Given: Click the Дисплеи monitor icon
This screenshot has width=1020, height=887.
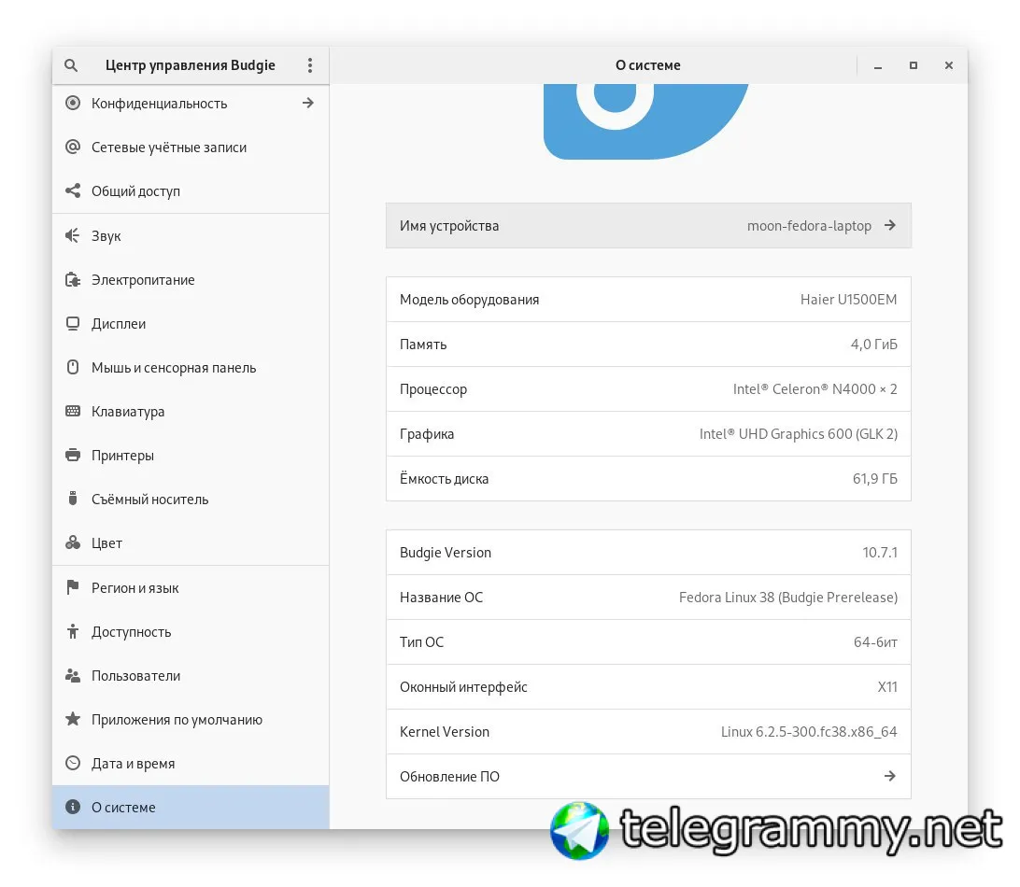Looking at the screenshot, I should [73, 323].
